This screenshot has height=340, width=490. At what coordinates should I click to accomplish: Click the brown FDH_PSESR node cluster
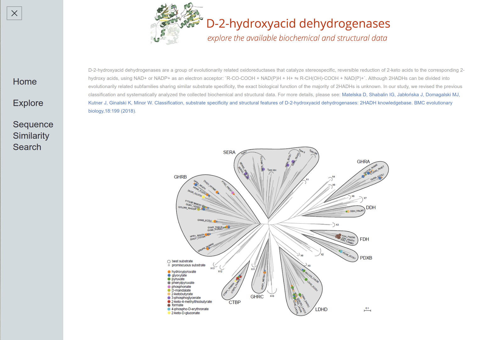pyautogui.click(x=338, y=236)
